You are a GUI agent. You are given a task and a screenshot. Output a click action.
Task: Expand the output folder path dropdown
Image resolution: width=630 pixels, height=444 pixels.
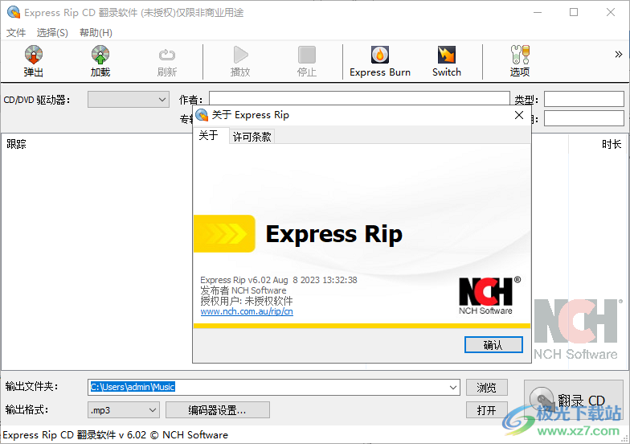tap(453, 388)
